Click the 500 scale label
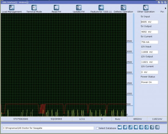The width and height of the screenshot is (168, 134). (x=129, y=104)
